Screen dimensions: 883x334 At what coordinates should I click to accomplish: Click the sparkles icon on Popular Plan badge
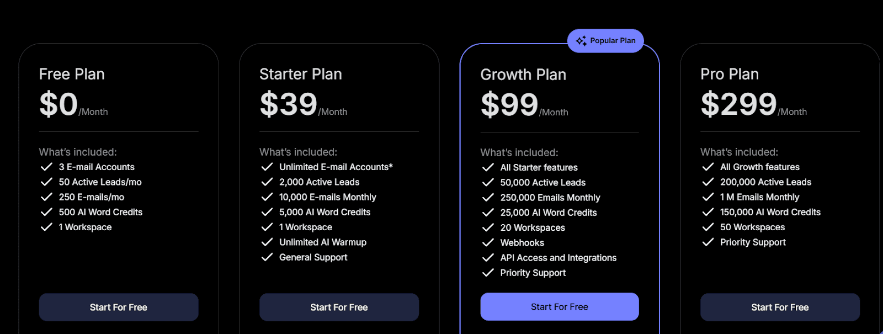(581, 40)
